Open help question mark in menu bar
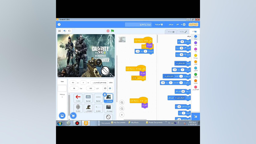This screenshot has height=144, width=256. pyautogui.click(x=59, y=24)
